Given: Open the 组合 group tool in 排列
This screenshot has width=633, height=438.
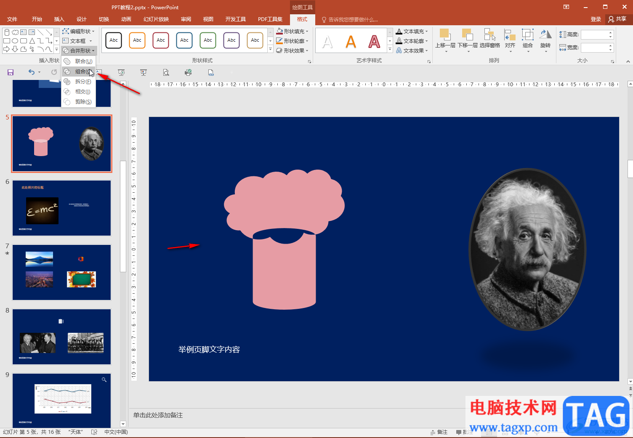Looking at the screenshot, I should tap(528, 40).
